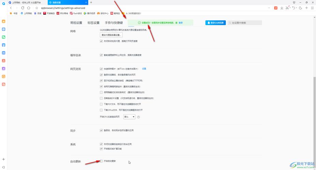This screenshot has height=170, width=316.
Task: Expand the address bar history dropdown arrow
Action: click(x=269, y=8)
